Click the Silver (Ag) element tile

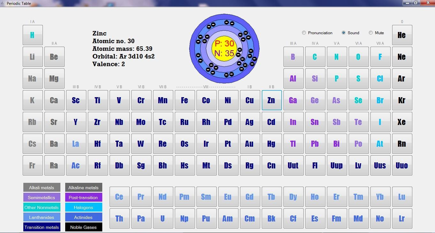250,122
